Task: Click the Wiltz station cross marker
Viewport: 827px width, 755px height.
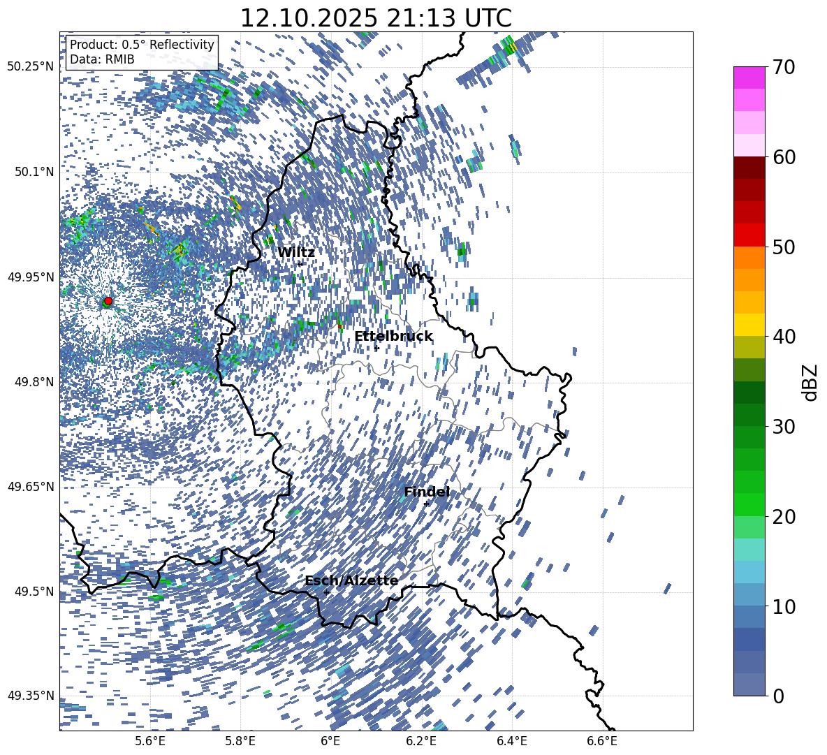Action: pos(300,264)
